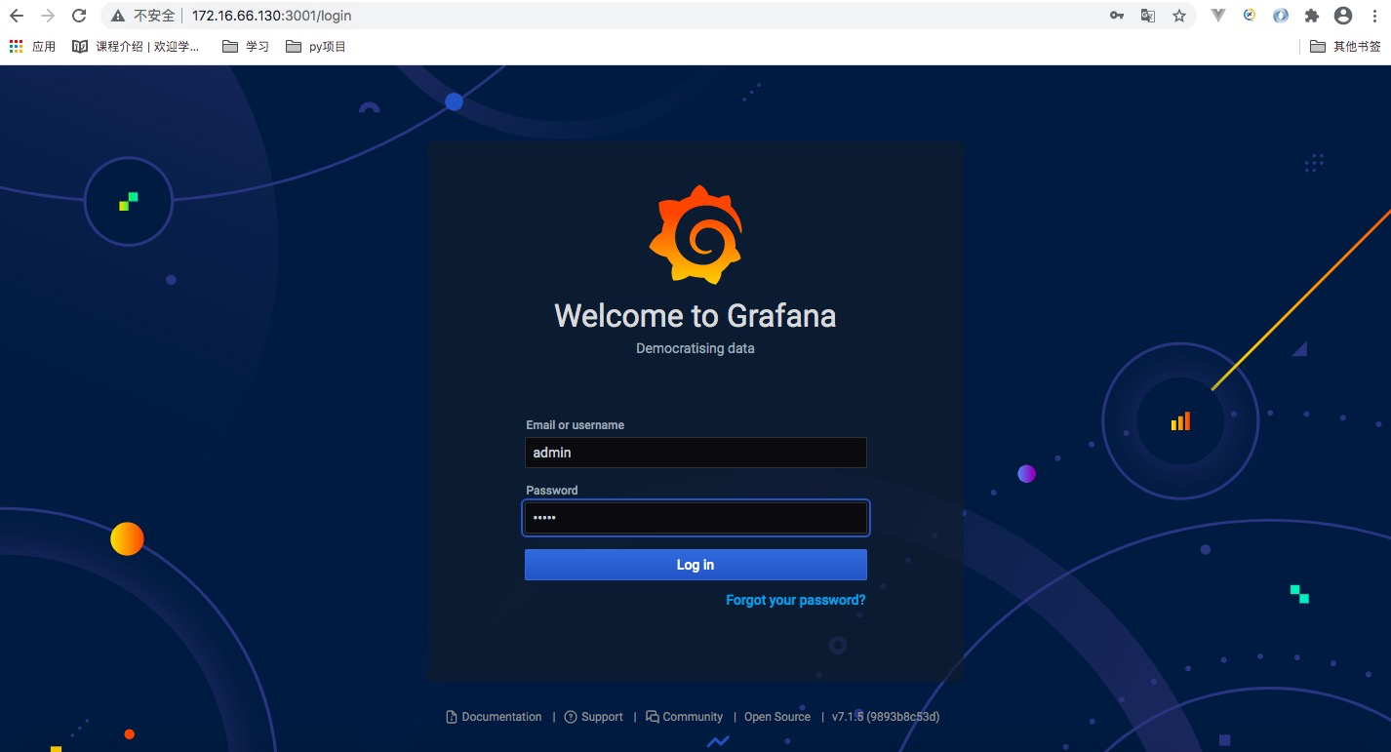Click the Democratising data subtitle
Image resolution: width=1391 pixels, height=752 pixels.
(695, 348)
